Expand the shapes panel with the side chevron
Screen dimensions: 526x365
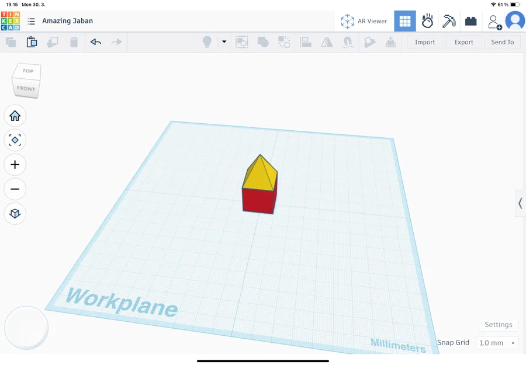[x=520, y=203]
